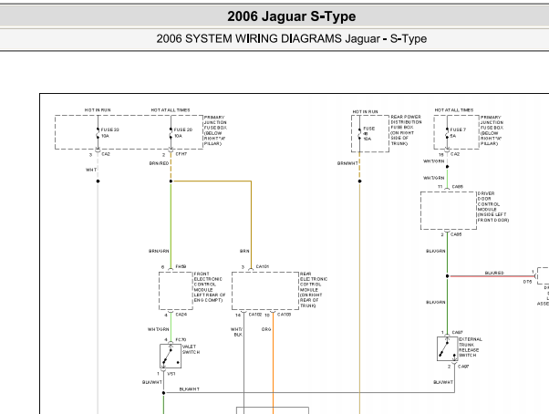Click the 'FUSE 20' label

pyautogui.click(x=183, y=129)
